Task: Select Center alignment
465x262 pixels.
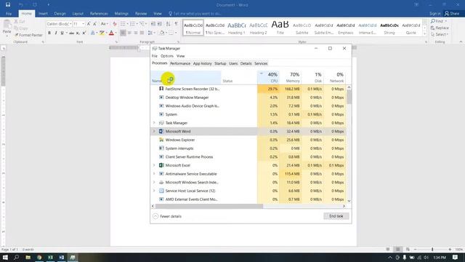Action: (x=129, y=33)
